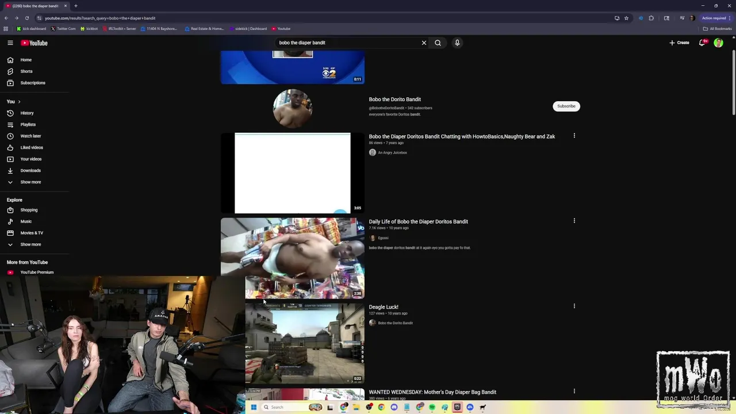The image size is (736, 414).
Task: Open File Explorer from the taskbar
Action: click(356, 407)
